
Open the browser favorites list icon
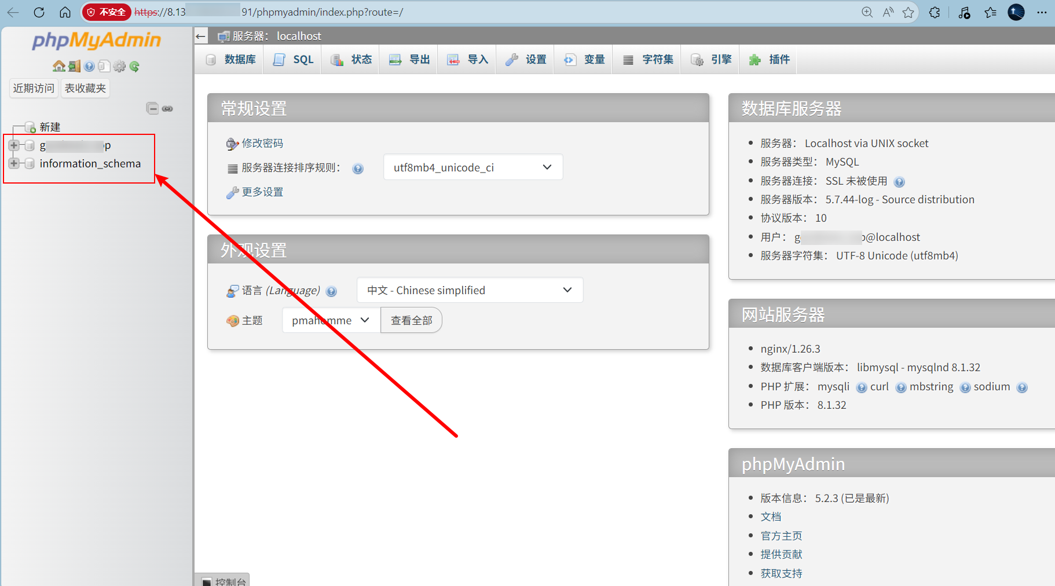990,12
